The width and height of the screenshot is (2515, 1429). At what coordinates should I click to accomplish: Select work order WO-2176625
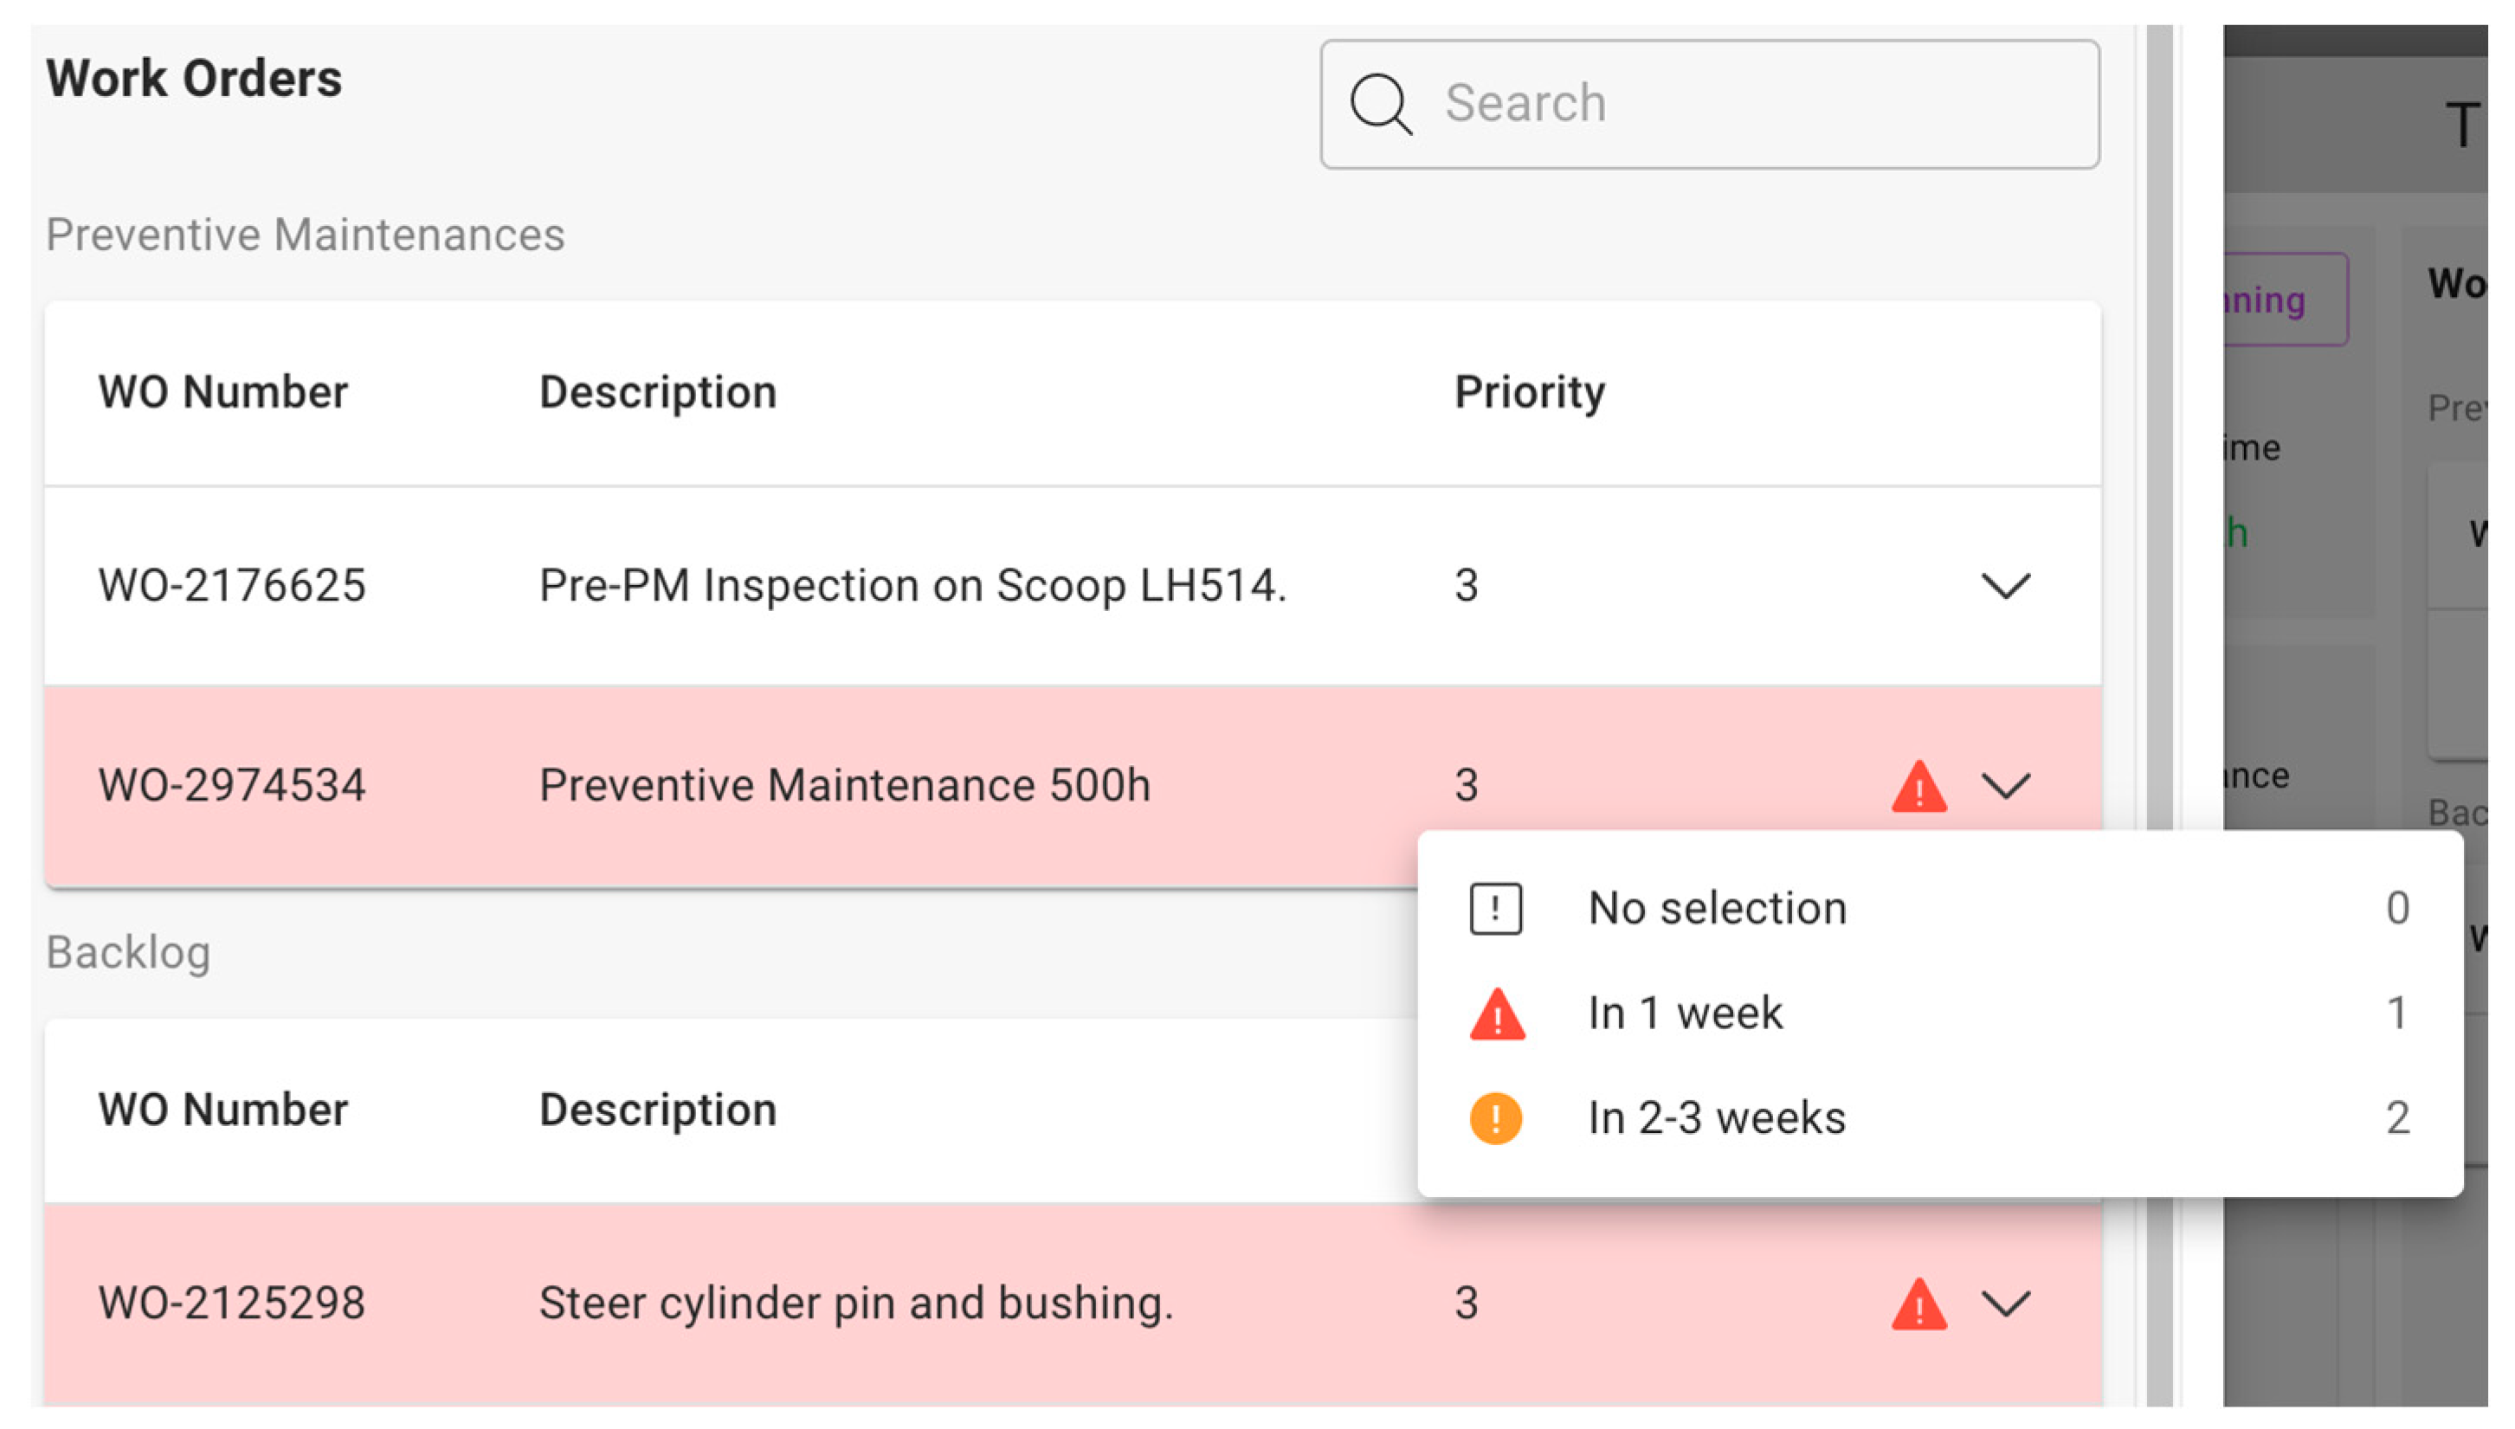(x=232, y=586)
